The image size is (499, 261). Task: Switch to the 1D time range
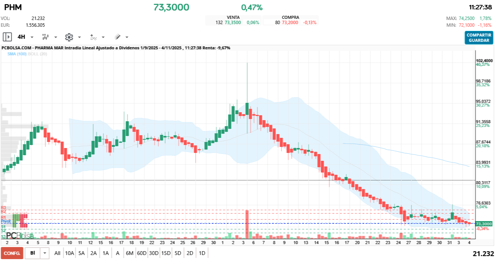pyautogui.click(x=202, y=253)
